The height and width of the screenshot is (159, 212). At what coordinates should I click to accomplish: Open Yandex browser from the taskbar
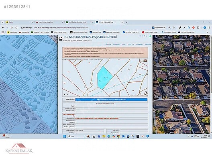point(143,137)
